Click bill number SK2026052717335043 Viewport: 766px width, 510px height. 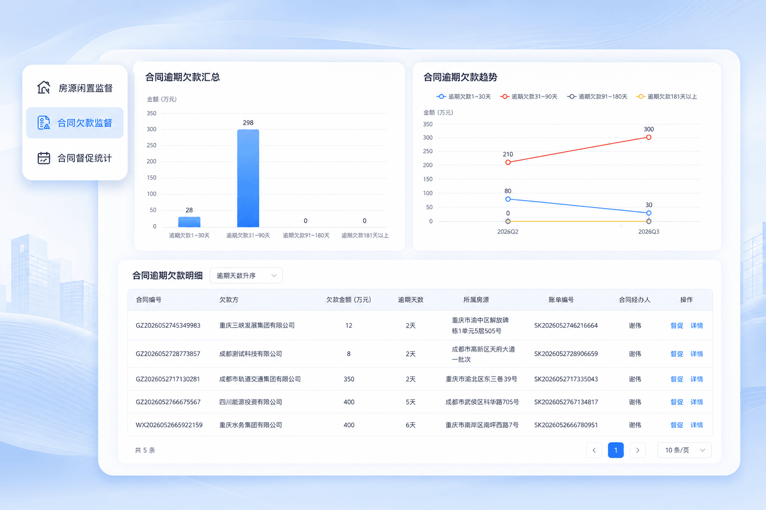(x=566, y=380)
